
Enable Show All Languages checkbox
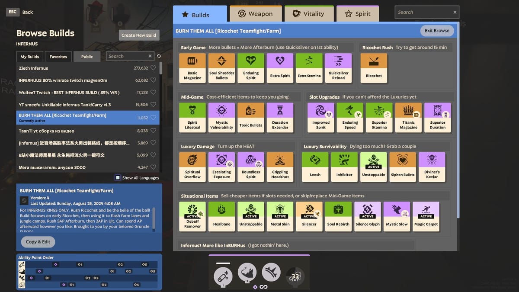click(118, 177)
